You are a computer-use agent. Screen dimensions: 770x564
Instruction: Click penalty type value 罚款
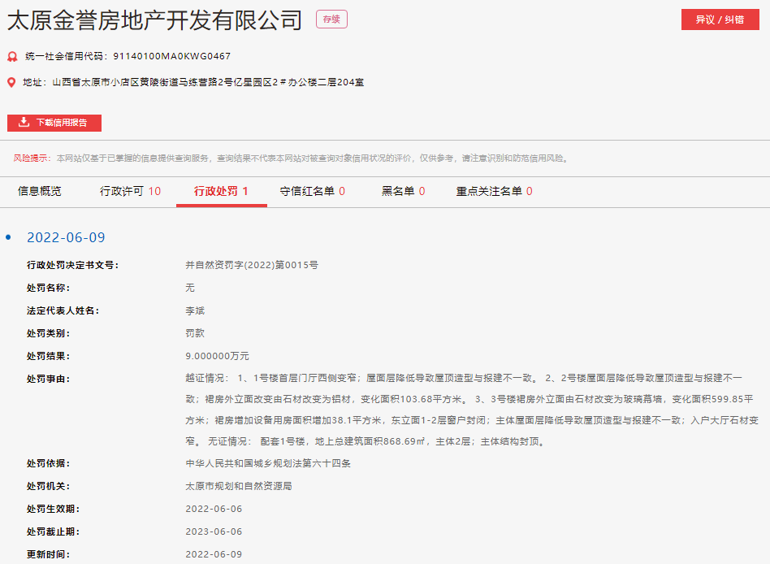[x=195, y=333]
